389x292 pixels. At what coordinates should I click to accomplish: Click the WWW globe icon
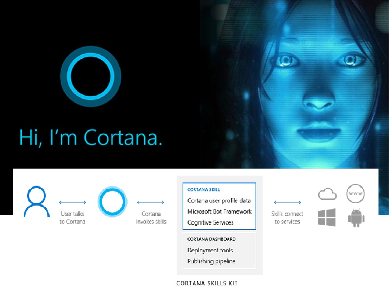click(x=356, y=193)
